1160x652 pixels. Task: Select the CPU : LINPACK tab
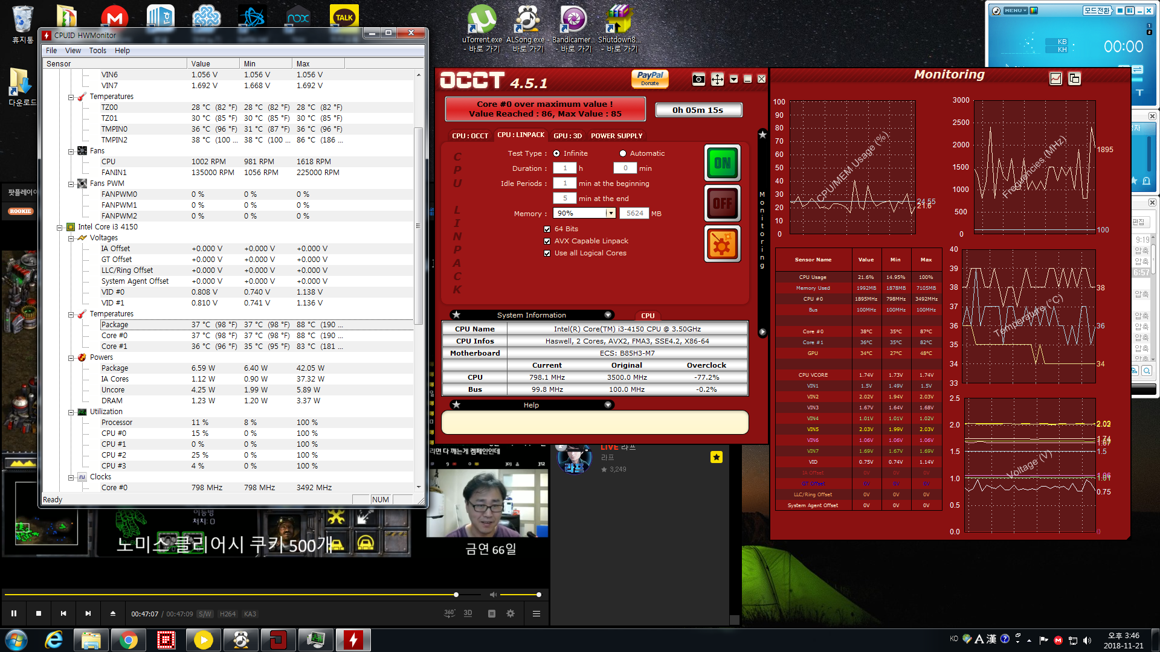click(521, 135)
